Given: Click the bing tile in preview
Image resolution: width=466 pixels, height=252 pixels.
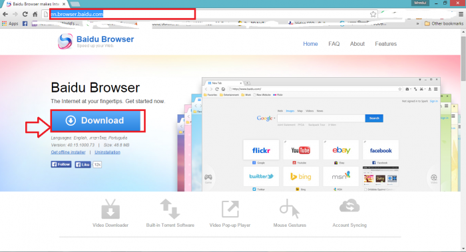Looking at the screenshot, I should (301, 176).
